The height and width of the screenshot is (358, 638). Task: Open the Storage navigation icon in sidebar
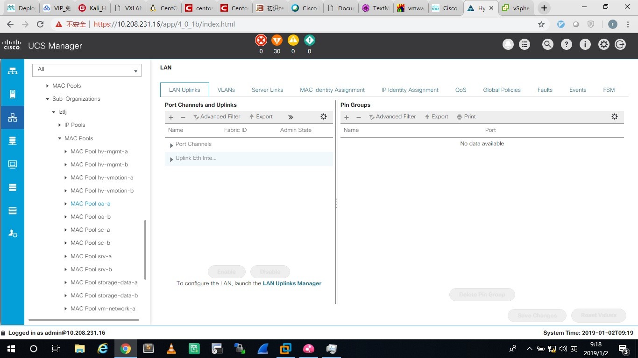(13, 187)
